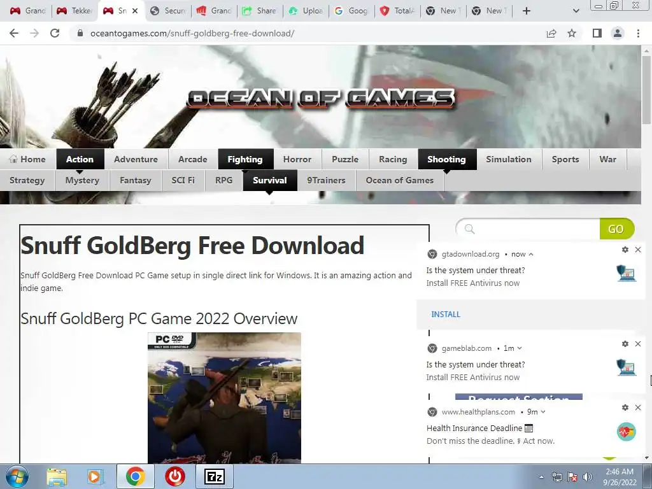Dismiss the gameblab.com notification

[638, 344]
